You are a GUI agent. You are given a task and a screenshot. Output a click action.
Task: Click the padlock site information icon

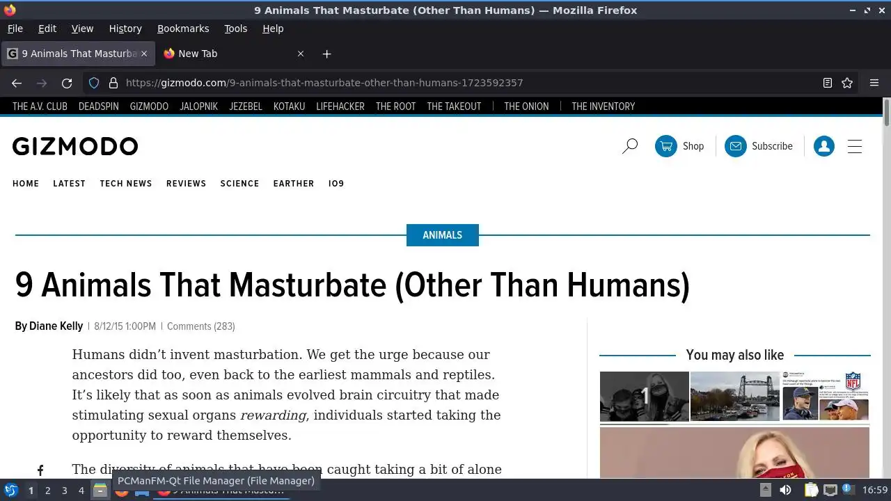pyautogui.click(x=113, y=83)
